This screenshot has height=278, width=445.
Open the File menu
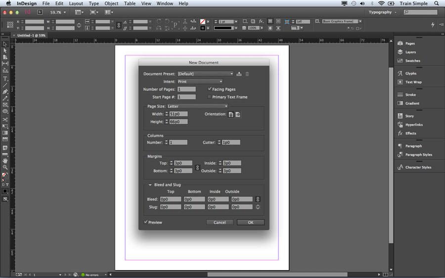point(45,3)
